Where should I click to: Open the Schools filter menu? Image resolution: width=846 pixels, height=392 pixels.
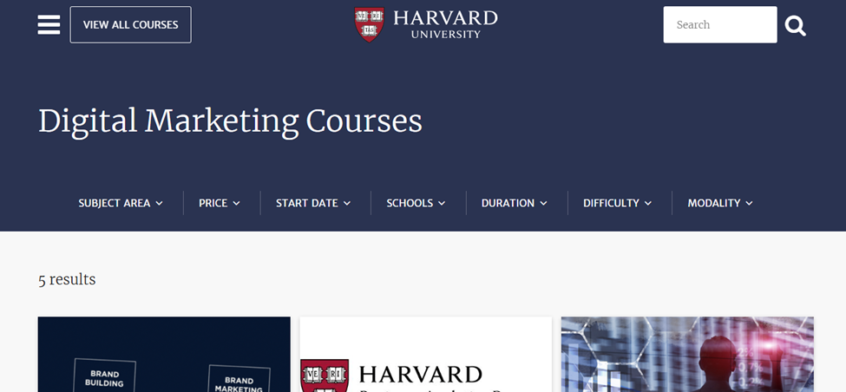416,203
